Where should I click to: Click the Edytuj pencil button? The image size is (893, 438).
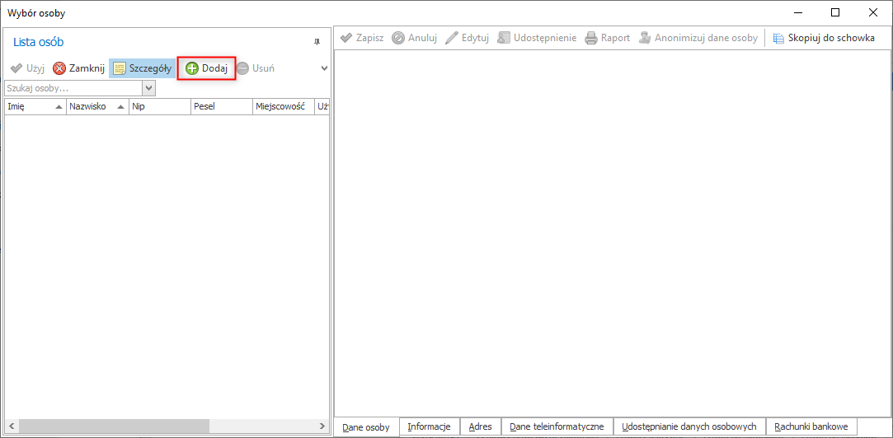pos(468,38)
